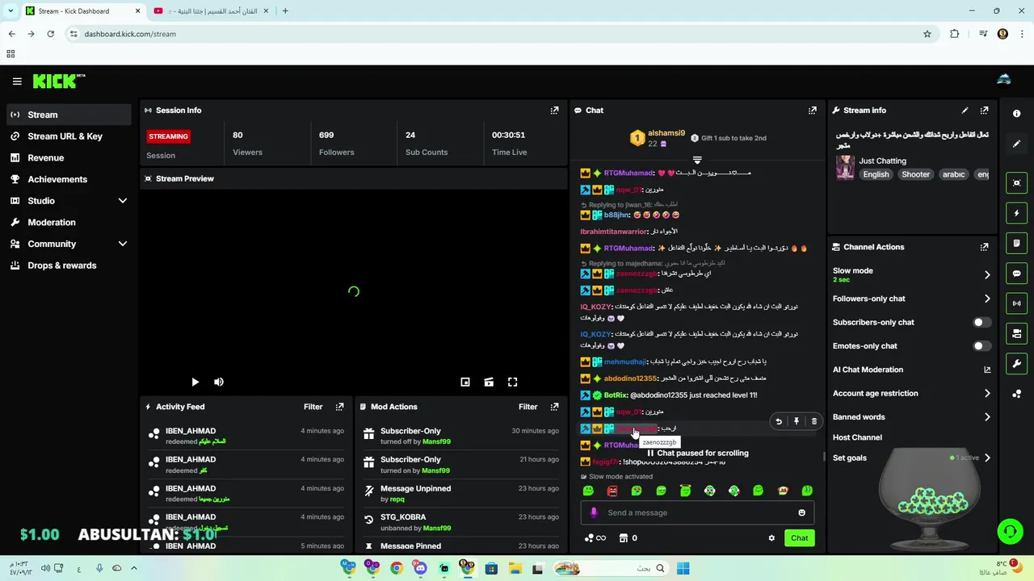The image size is (1034, 581).
Task: Click the broadcast signal icon in right sidebar
Action: point(1017,303)
